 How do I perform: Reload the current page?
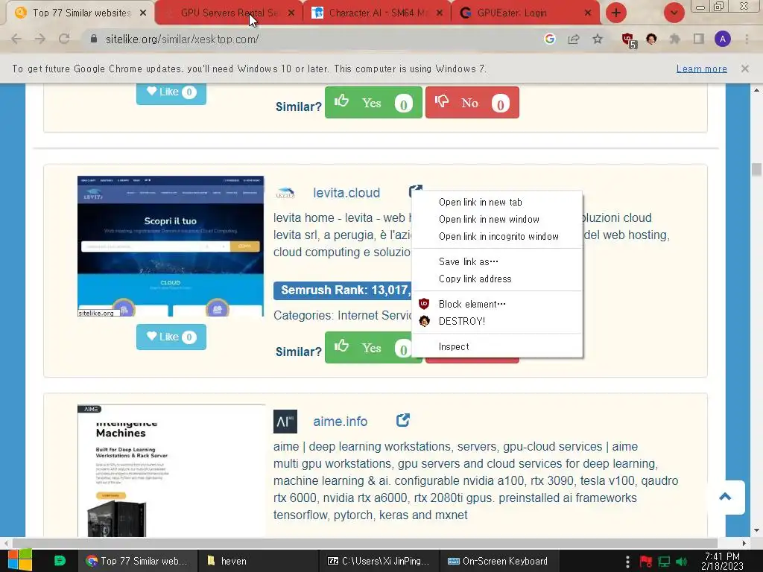pyautogui.click(x=64, y=39)
